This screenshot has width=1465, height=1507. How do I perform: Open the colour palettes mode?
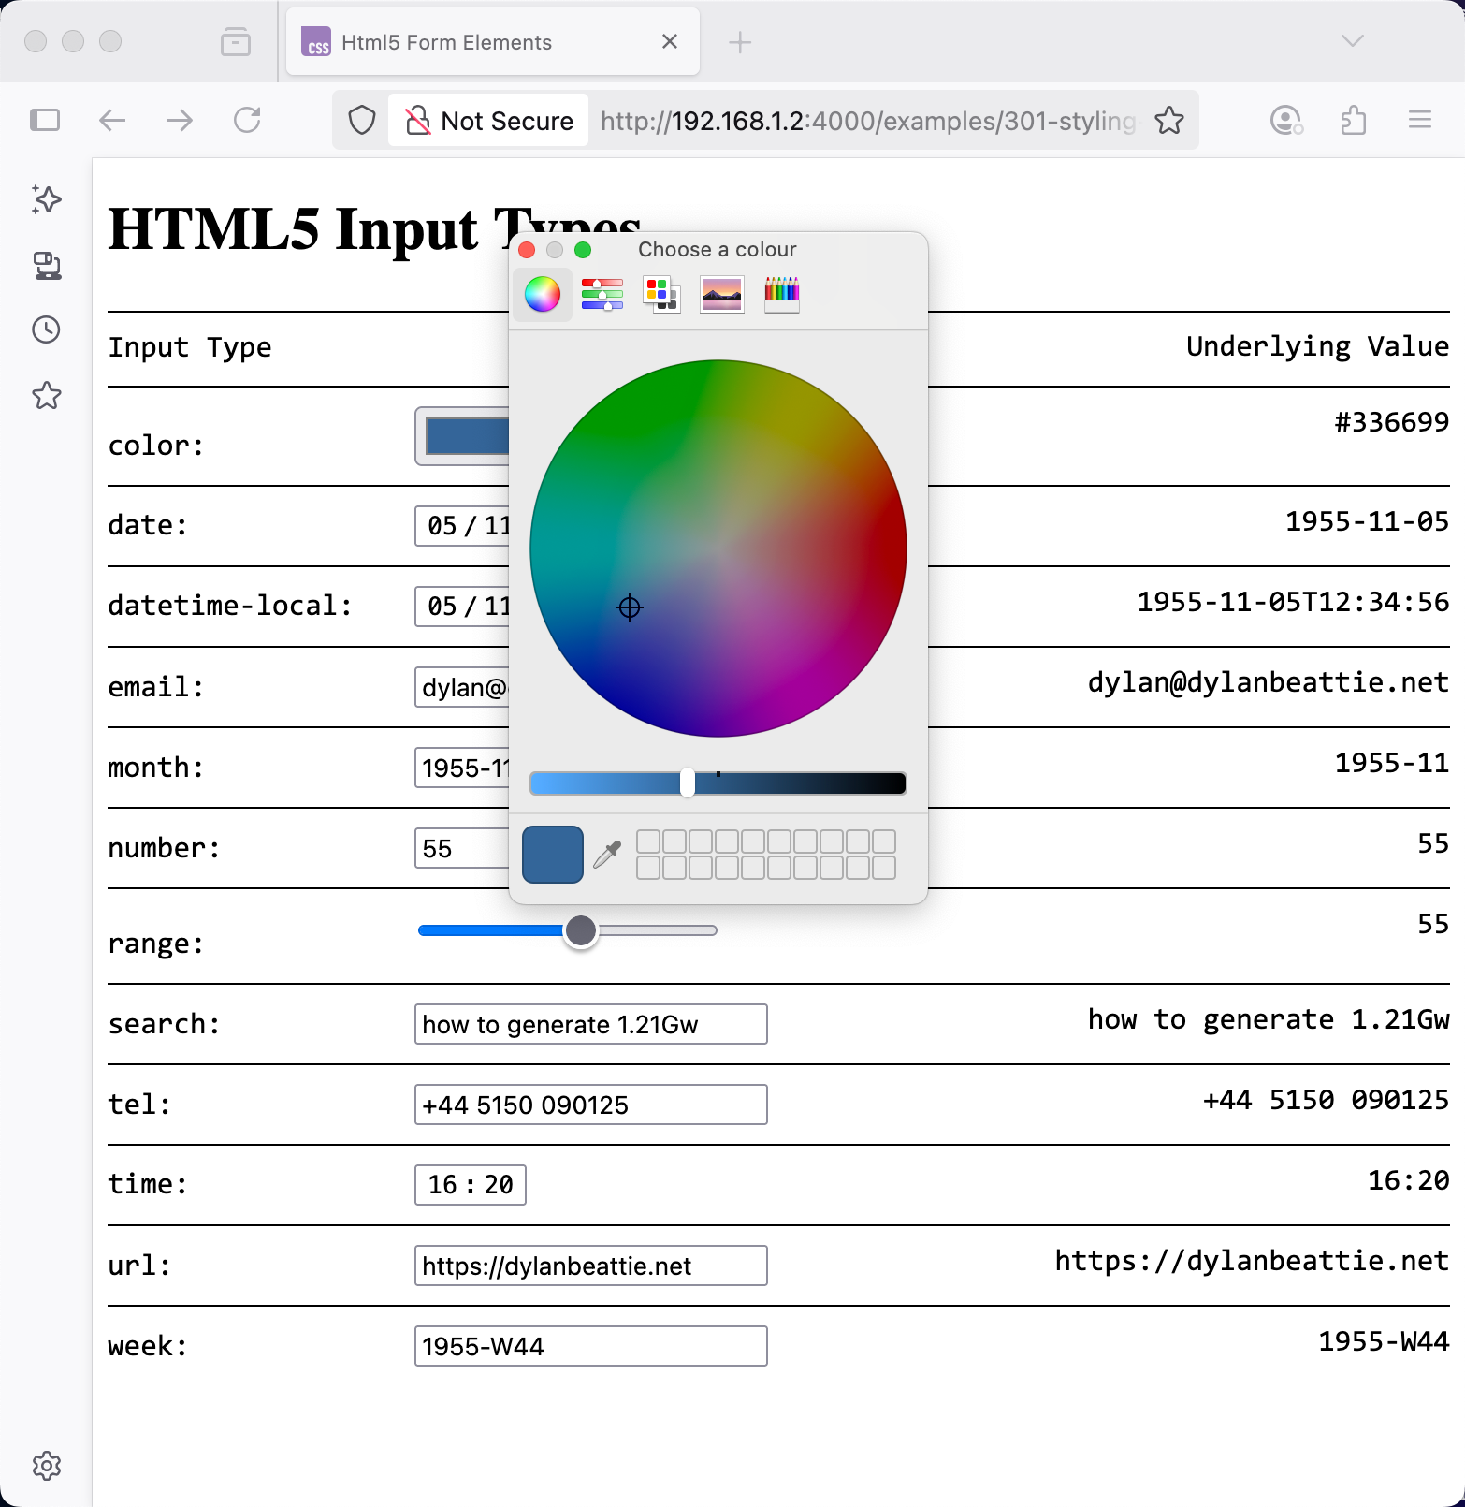click(x=661, y=295)
